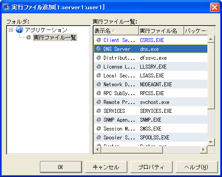Sort by the 表示名 column header
The height and width of the screenshot is (177, 222).
(116, 31)
